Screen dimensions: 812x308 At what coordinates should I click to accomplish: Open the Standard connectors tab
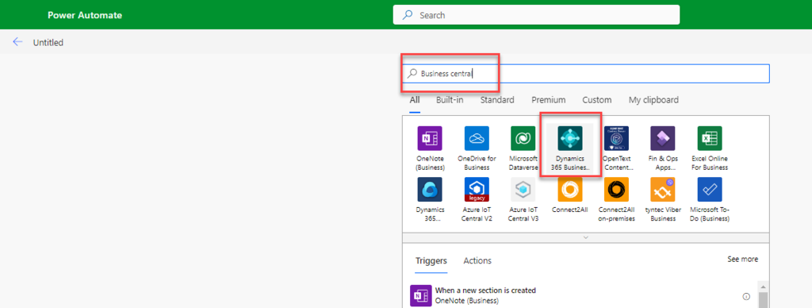coord(497,99)
